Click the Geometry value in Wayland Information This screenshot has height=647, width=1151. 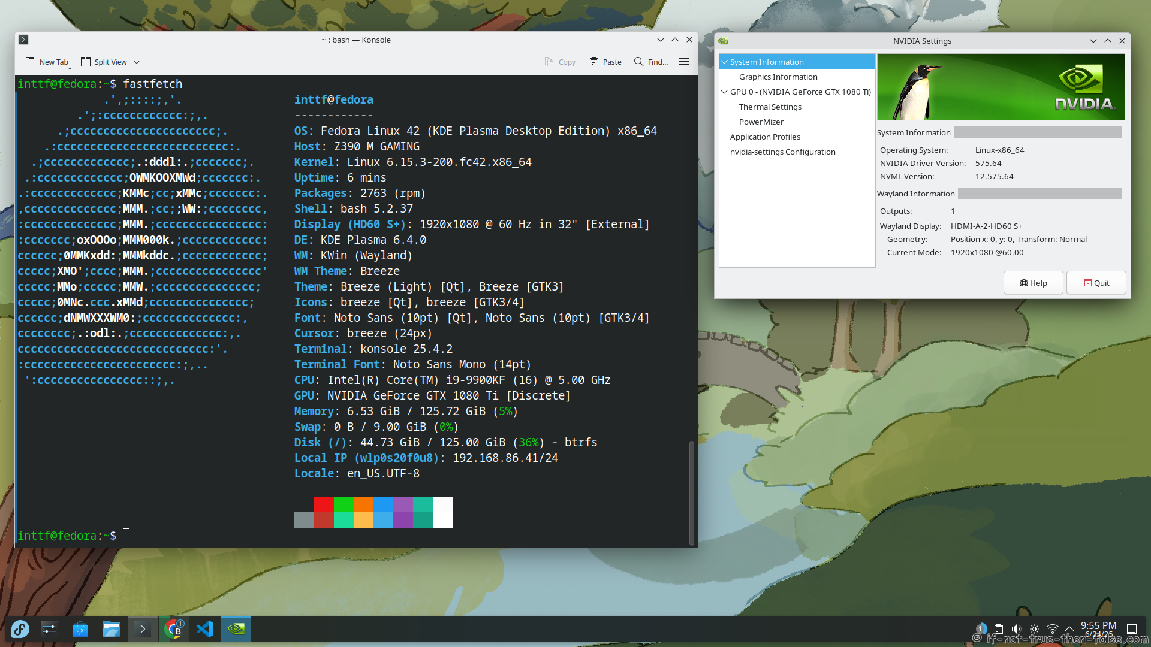pyautogui.click(x=1019, y=239)
